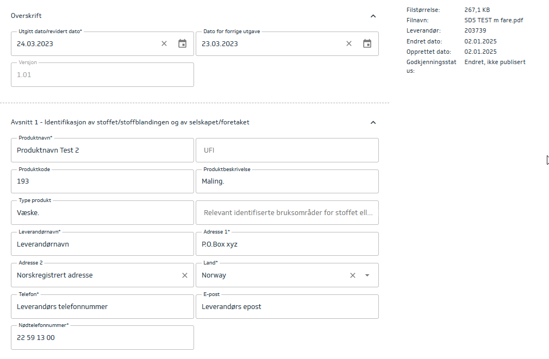Clear the Dato for forrige utgave value
The width and height of the screenshot is (549, 359).
349,43
